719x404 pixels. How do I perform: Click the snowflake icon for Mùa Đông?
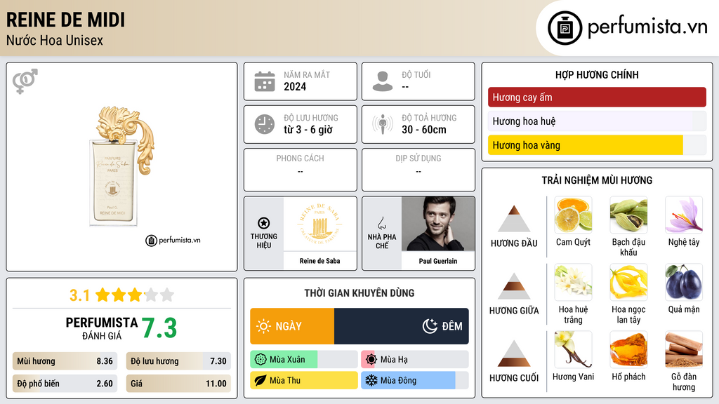point(371,380)
